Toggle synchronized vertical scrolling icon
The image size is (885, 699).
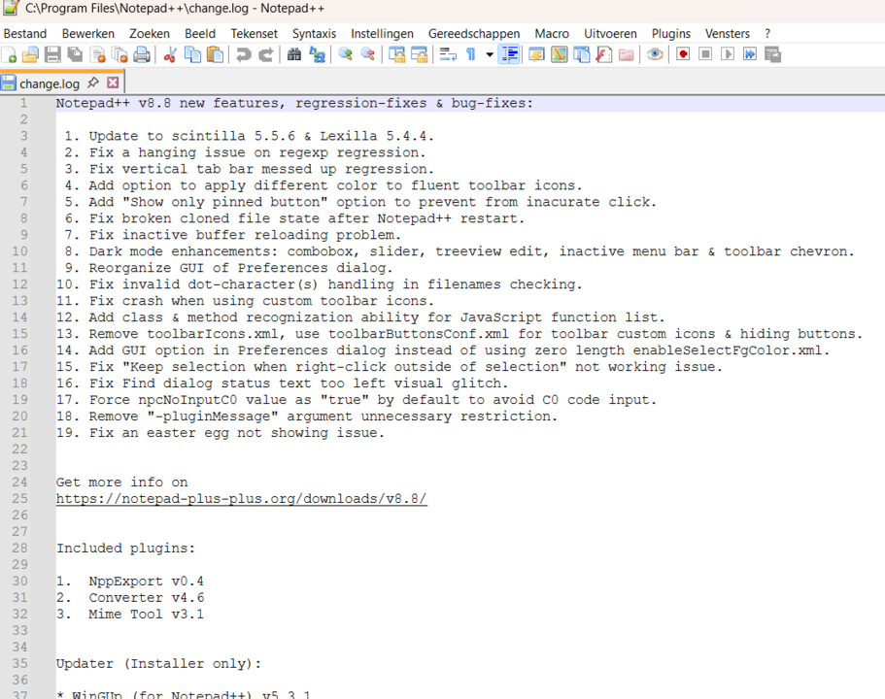coord(396,54)
